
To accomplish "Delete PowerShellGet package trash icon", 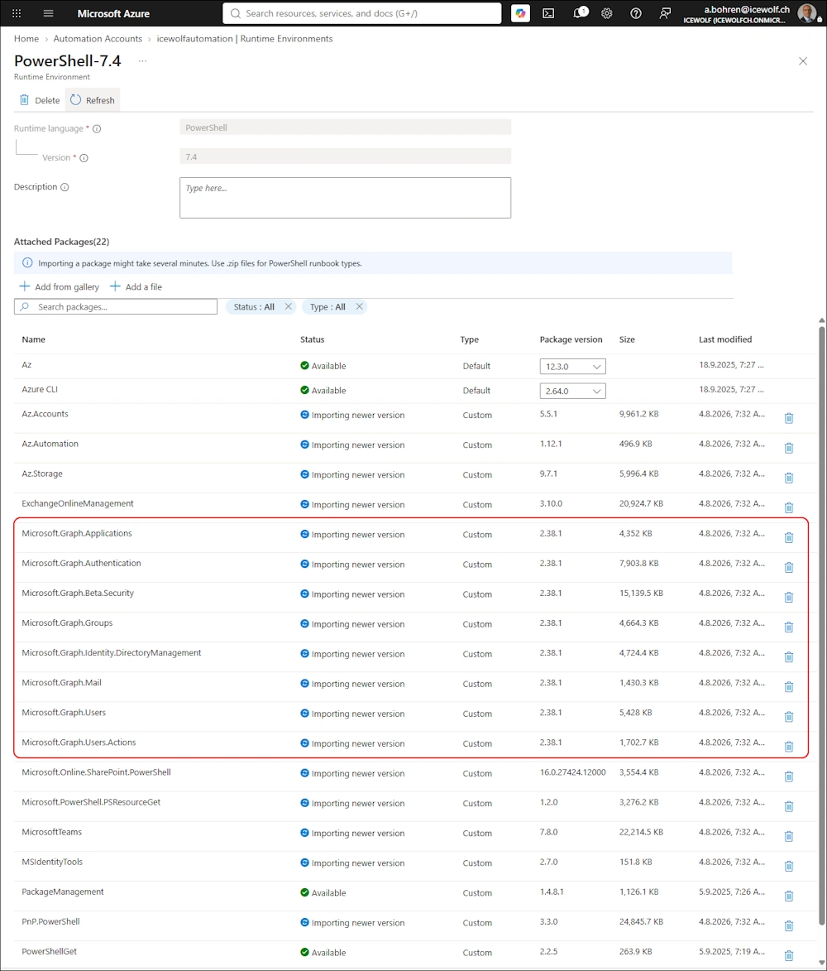I will pyautogui.click(x=789, y=955).
